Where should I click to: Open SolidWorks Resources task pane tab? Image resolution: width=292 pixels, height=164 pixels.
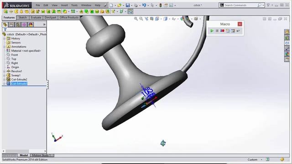click(287, 32)
